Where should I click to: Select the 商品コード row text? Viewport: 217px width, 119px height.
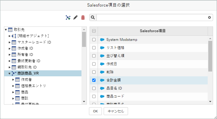coord(115,96)
